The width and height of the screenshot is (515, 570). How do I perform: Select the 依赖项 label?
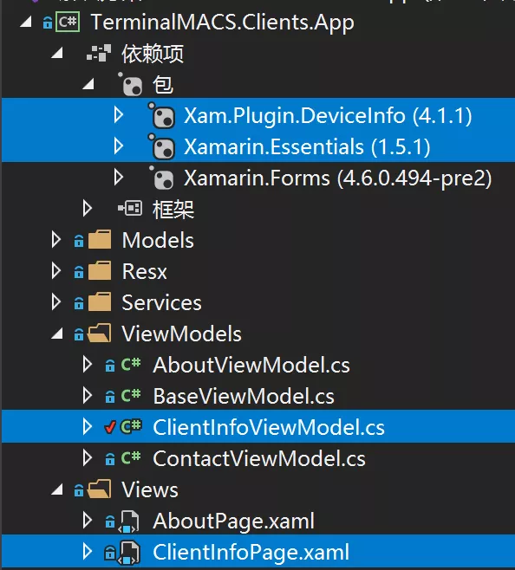pyautogui.click(x=153, y=54)
